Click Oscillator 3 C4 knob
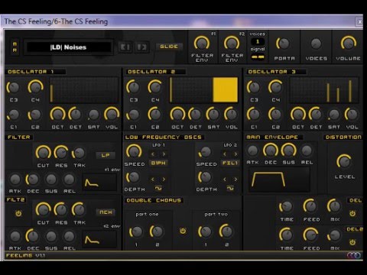Viewport: 367px width, 275px height. click(275, 87)
